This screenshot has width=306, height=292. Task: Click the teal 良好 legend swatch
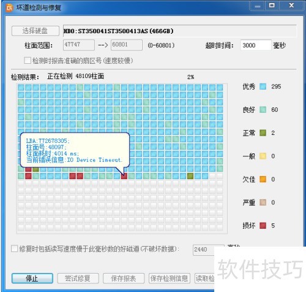point(263,110)
